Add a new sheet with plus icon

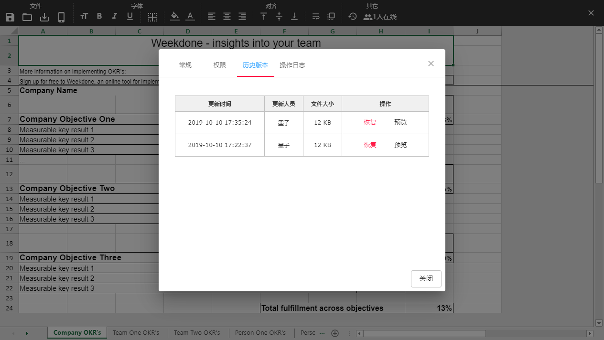click(335, 333)
